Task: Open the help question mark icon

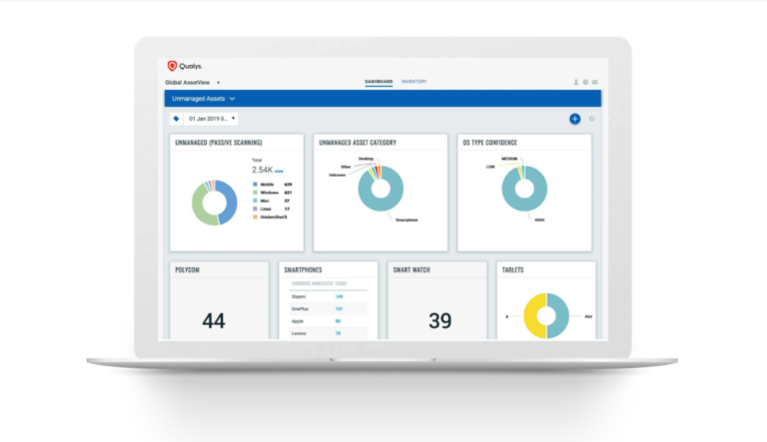Action: (585, 82)
